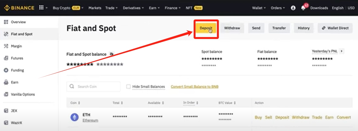The image size is (358, 131).
Task: Select the USD currency option
Action: coord(351,8)
